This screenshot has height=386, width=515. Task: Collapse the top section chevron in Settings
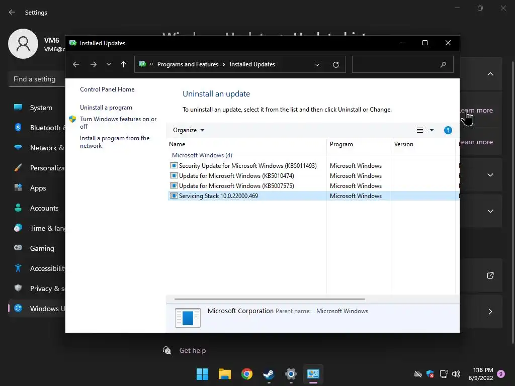click(490, 74)
